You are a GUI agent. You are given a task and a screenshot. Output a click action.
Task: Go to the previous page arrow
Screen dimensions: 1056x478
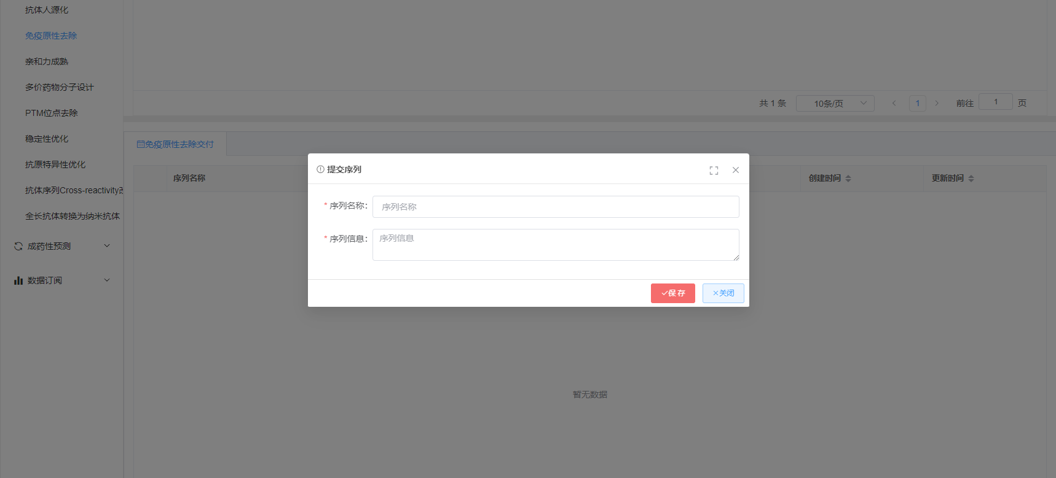pos(894,103)
